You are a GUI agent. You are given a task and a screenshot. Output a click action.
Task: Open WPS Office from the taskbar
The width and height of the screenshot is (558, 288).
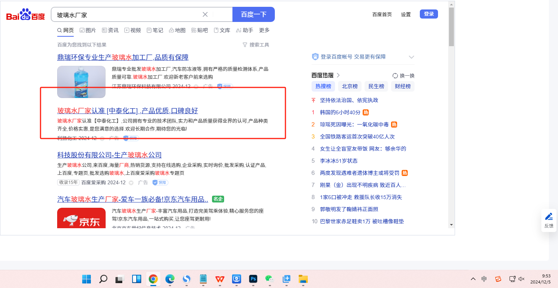[220, 279]
